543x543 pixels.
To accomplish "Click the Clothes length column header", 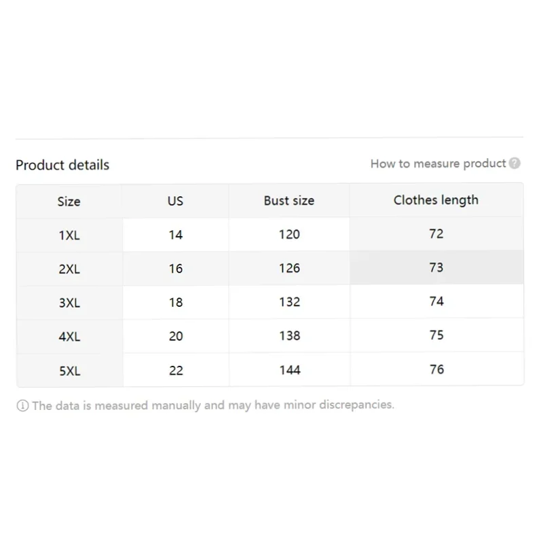I will 436,200.
